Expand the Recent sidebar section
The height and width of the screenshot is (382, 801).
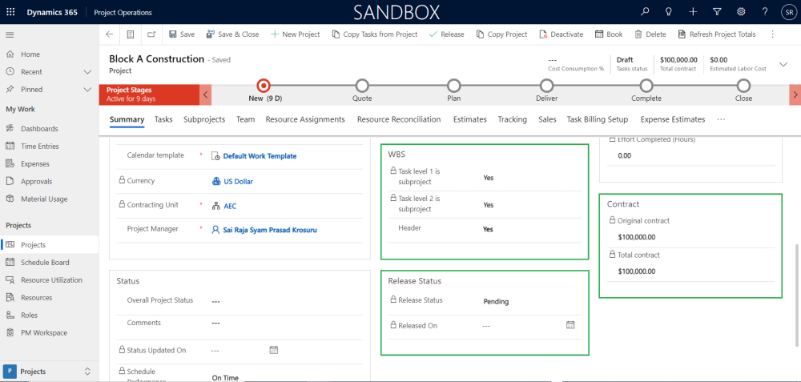pos(87,72)
